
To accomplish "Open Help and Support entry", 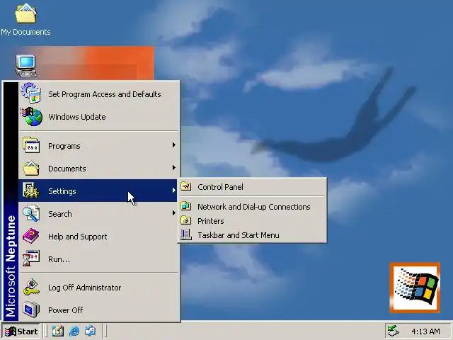I will [98, 236].
